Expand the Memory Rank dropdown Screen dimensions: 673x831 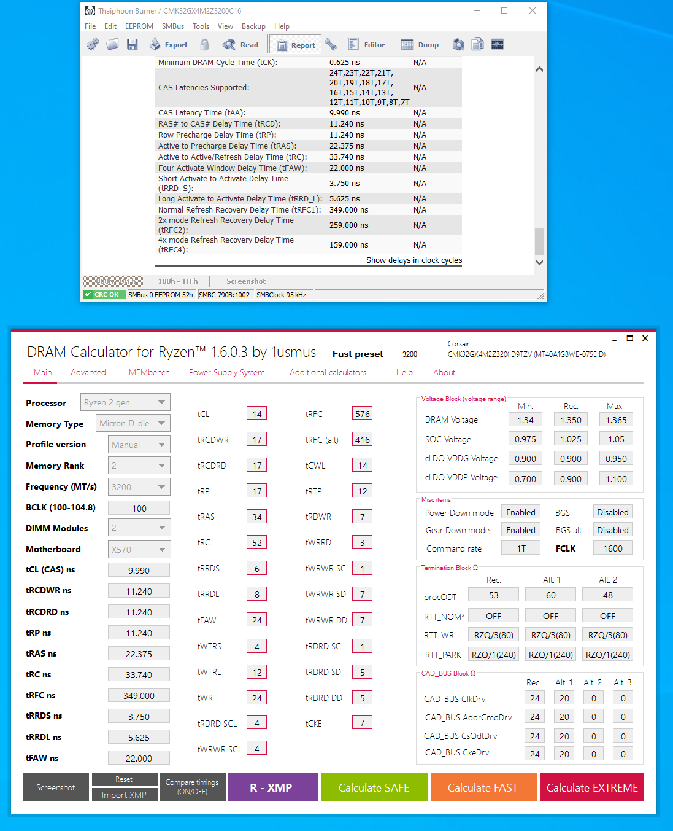pyautogui.click(x=139, y=466)
